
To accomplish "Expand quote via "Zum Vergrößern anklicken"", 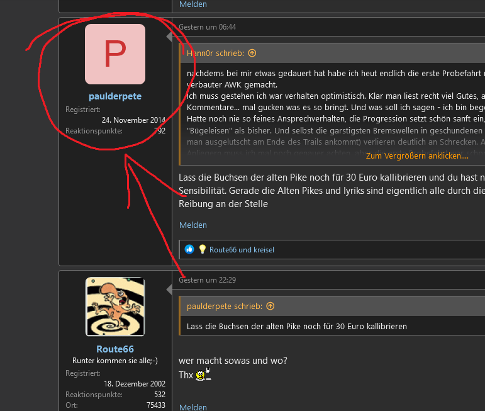I will (x=416, y=155).
